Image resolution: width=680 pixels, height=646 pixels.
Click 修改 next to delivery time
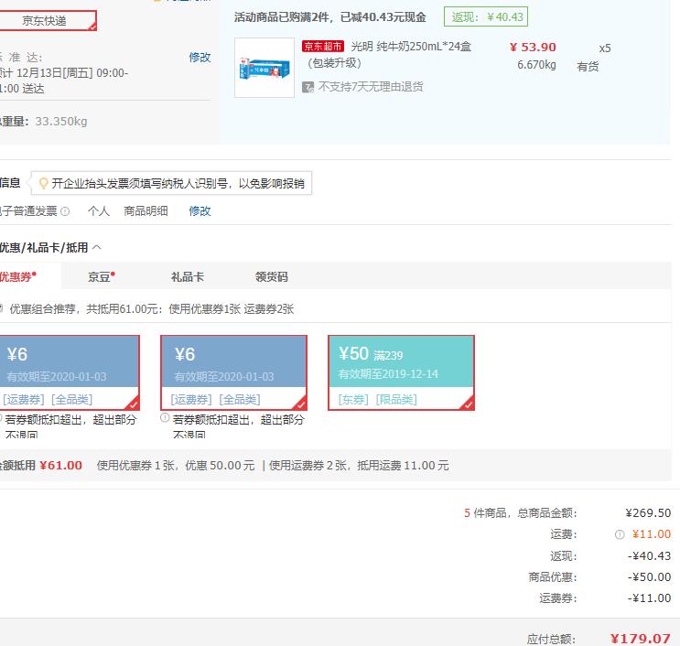coord(200,58)
